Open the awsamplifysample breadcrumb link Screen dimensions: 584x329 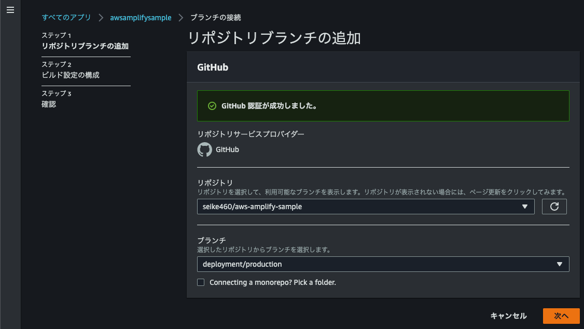tap(141, 18)
